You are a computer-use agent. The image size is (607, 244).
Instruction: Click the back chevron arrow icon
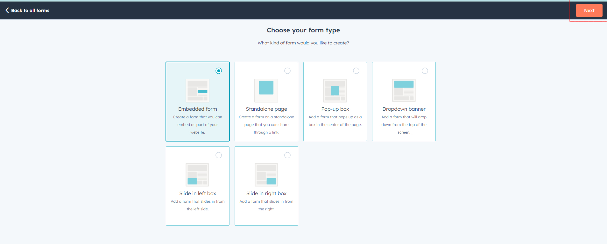pos(7,10)
